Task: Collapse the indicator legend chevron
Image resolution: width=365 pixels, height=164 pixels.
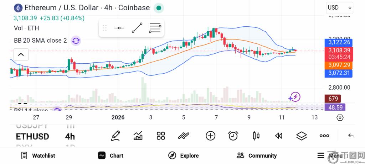Action: tap(21, 54)
